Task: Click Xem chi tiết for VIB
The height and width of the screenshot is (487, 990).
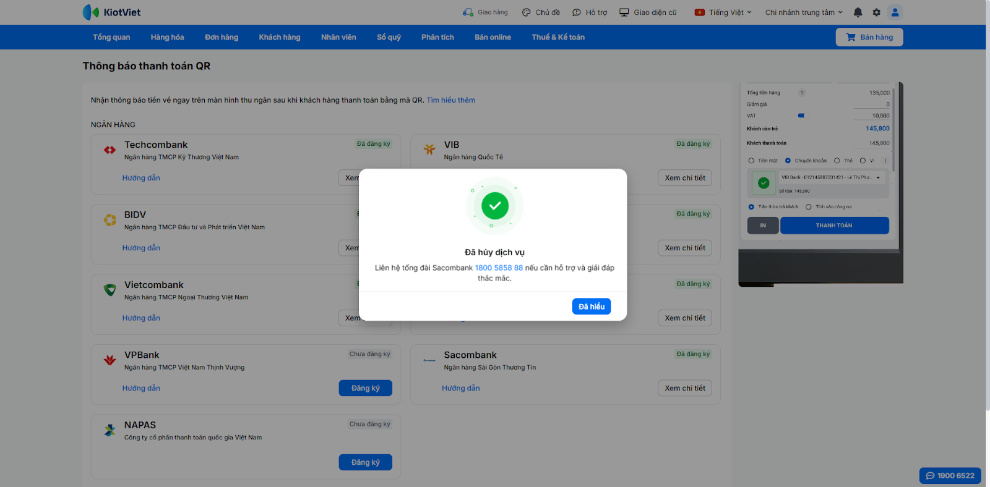Action: point(685,178)
